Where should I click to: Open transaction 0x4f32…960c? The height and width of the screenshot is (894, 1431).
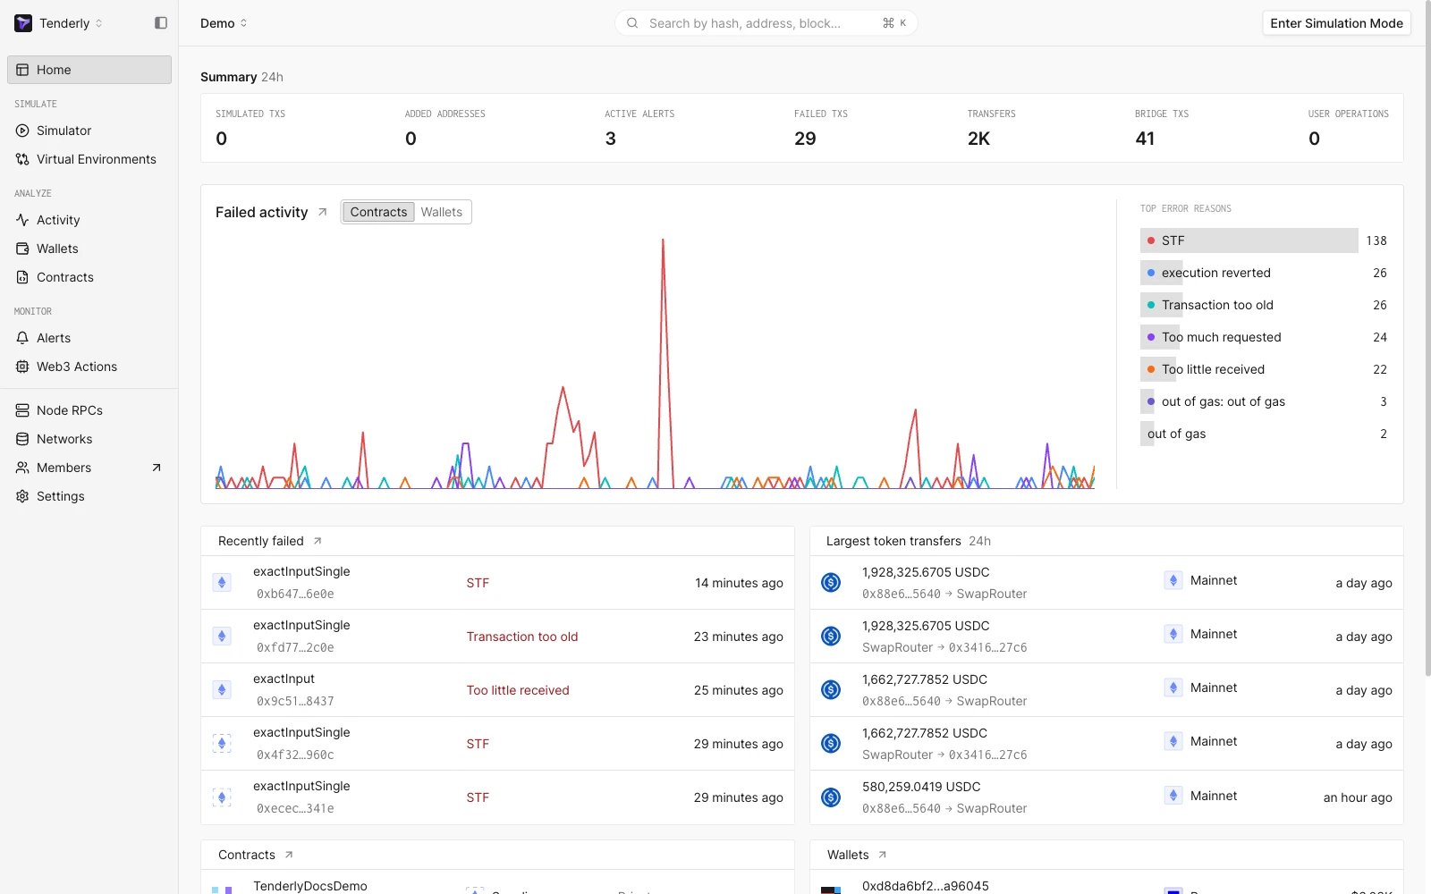coord(497,744)
